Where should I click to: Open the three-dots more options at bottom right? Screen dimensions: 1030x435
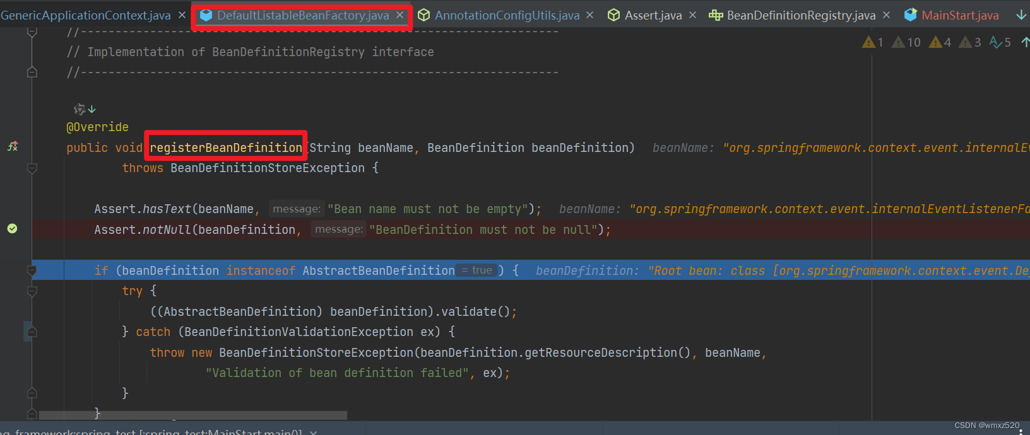[1021, 432]
